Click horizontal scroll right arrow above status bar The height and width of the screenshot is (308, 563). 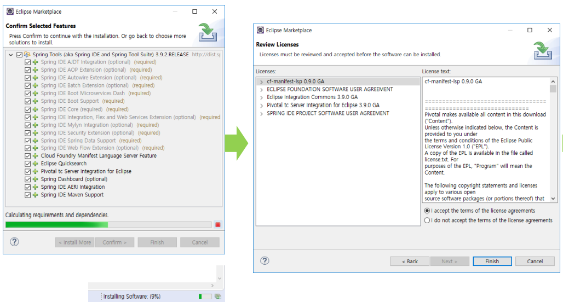click(212, 286)
